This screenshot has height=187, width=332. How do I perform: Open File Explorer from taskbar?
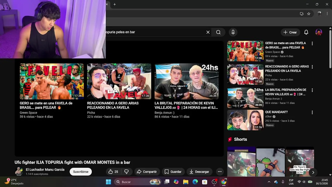186,182
